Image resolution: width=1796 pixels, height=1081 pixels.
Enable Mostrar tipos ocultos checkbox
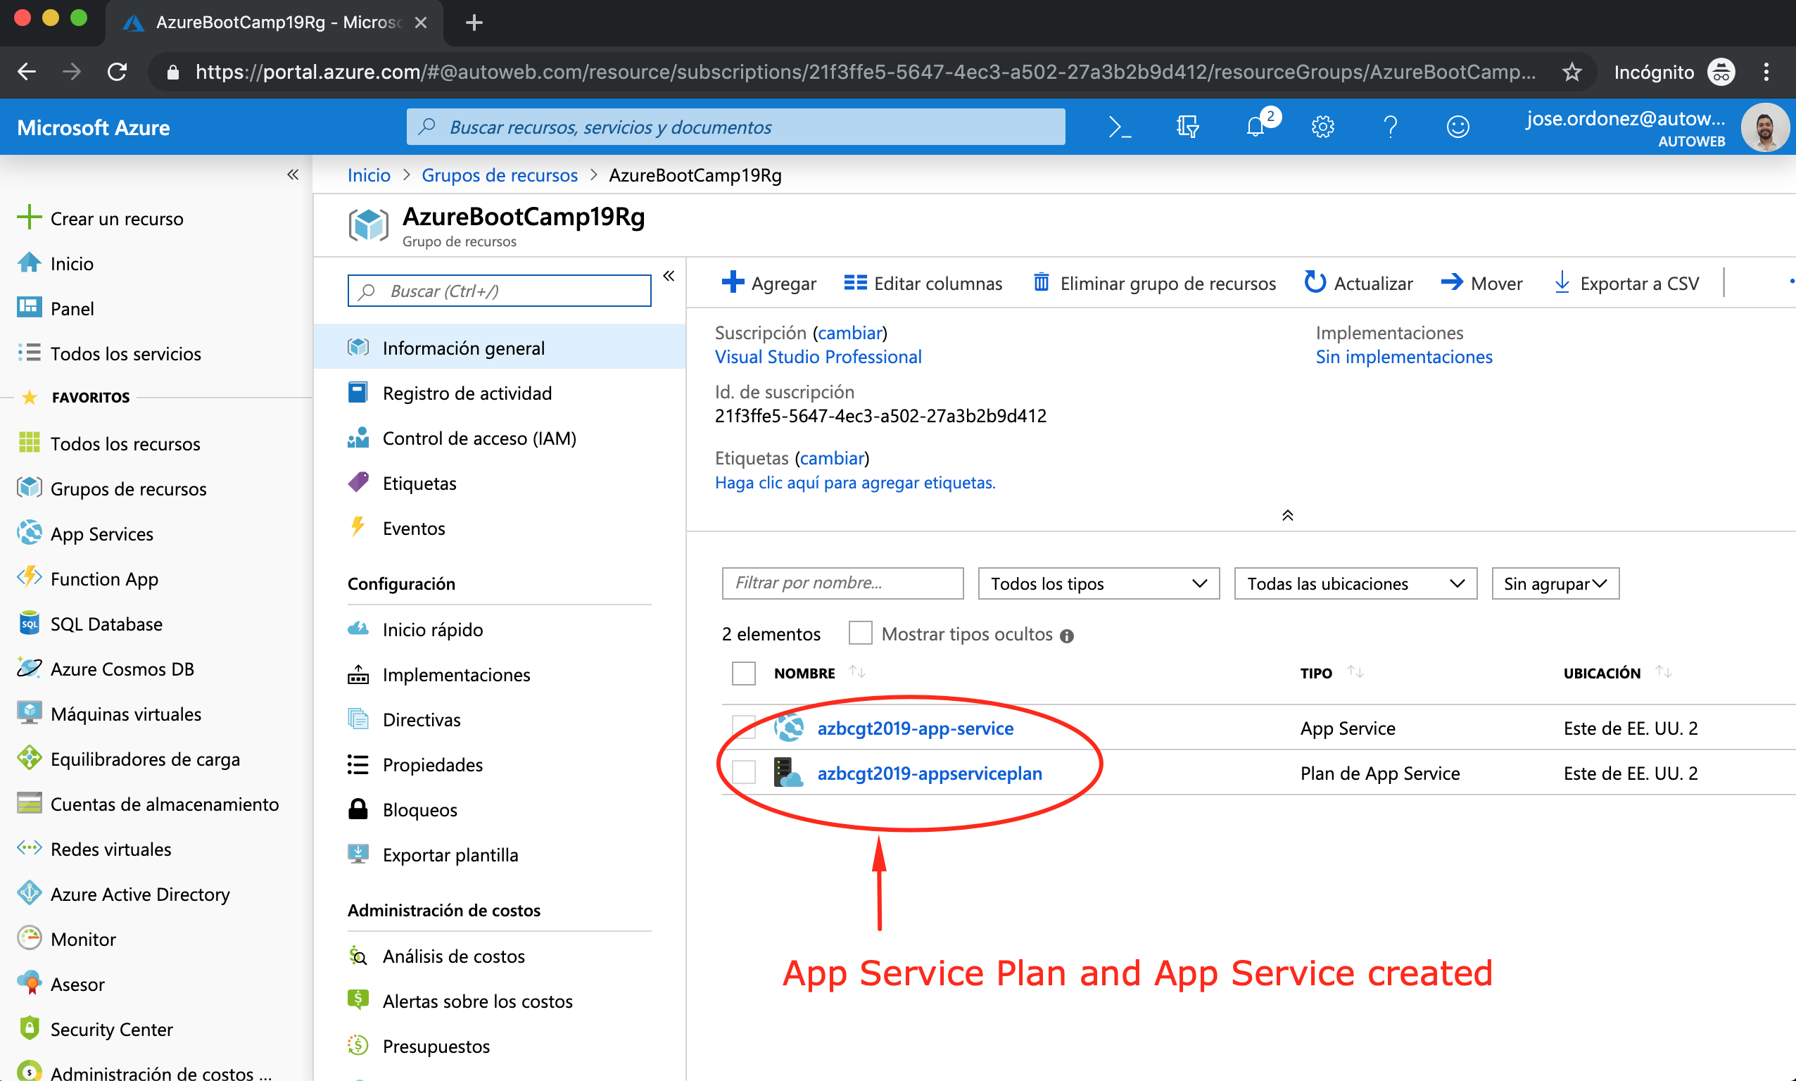[860, 633]
